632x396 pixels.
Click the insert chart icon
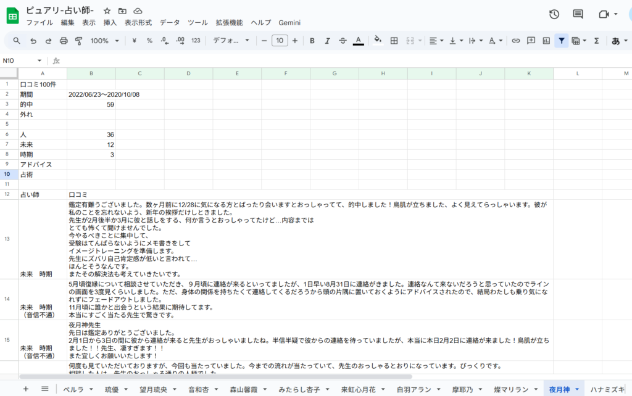(x=546, y=41)
